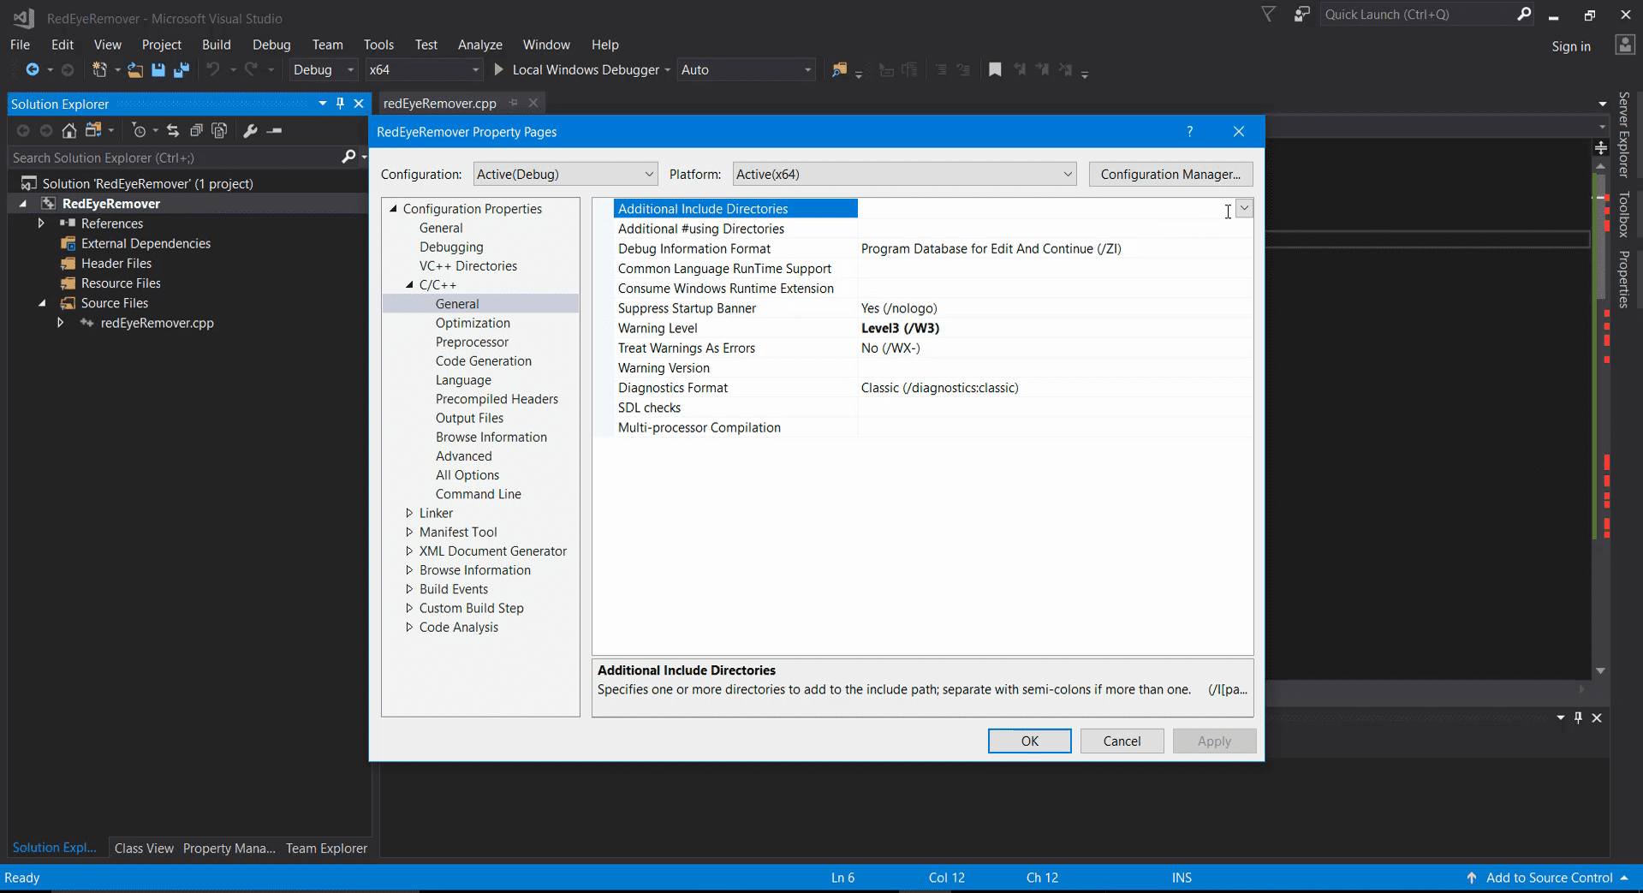This screenshot has width=1643, height=893.
Task: Click the Apply button
Action: pyautogui.click(x=1214, y=741)
